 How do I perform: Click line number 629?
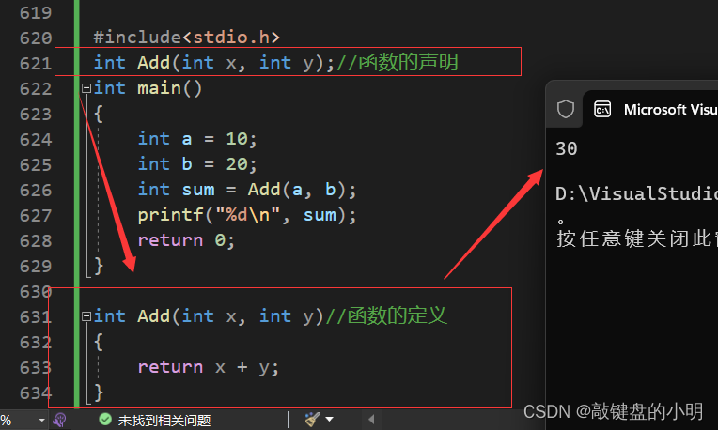[36, 266]
